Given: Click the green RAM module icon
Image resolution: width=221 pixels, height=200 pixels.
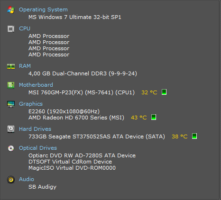Looking at the screenshot, I should (11, 66).
